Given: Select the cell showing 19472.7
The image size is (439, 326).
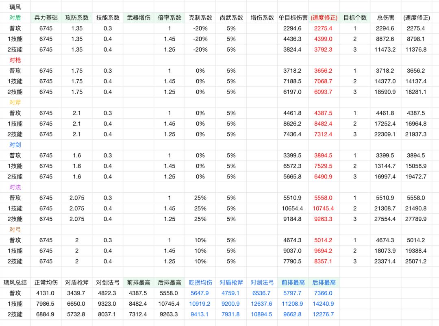Looking at the screenshot, I should pos(416,177).
